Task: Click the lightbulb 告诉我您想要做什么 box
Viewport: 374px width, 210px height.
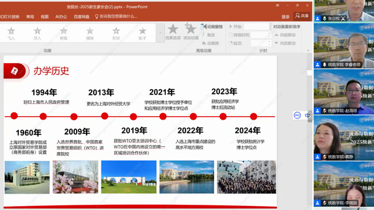Action: [116, 16]
